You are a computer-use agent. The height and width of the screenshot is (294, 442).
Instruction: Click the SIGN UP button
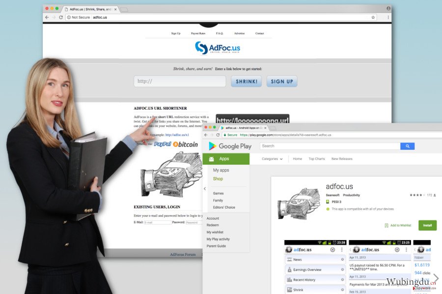[282, 81]
